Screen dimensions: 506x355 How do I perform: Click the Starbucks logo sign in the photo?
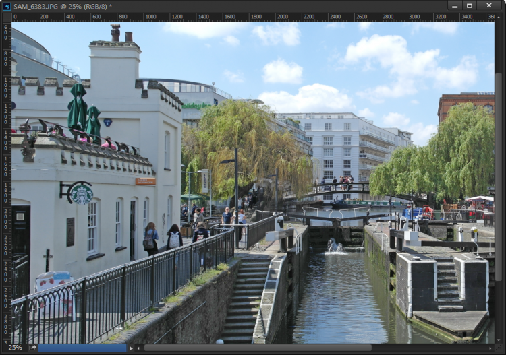click(82, 193)
